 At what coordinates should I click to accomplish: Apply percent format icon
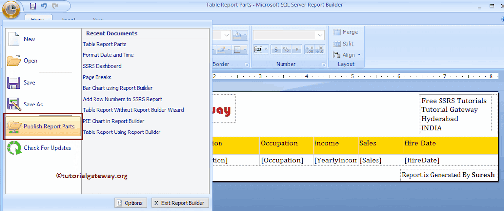[286, 50]
